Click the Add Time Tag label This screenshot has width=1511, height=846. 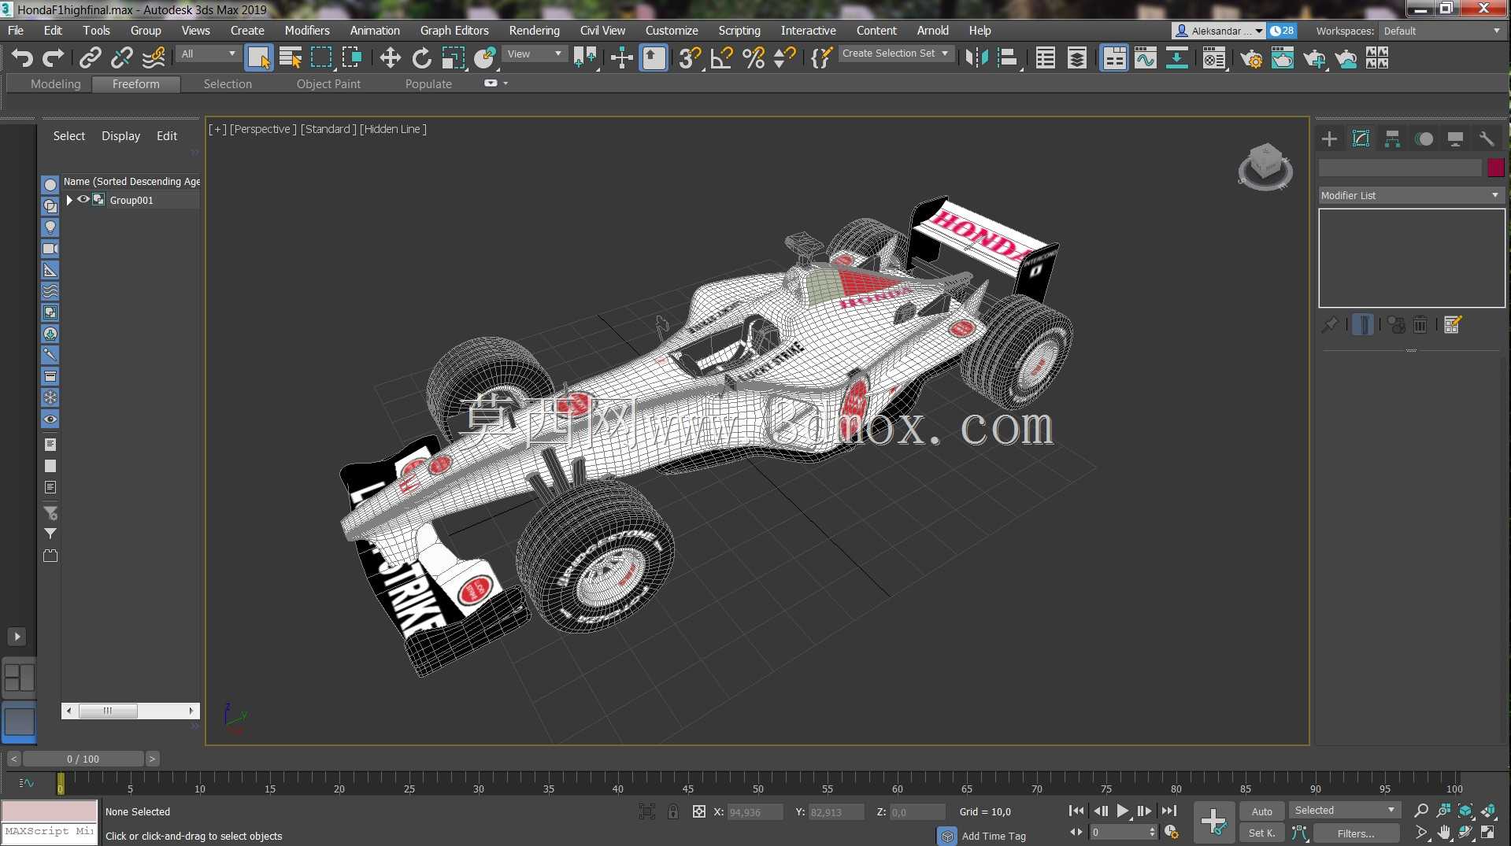[x=994, y=836]
